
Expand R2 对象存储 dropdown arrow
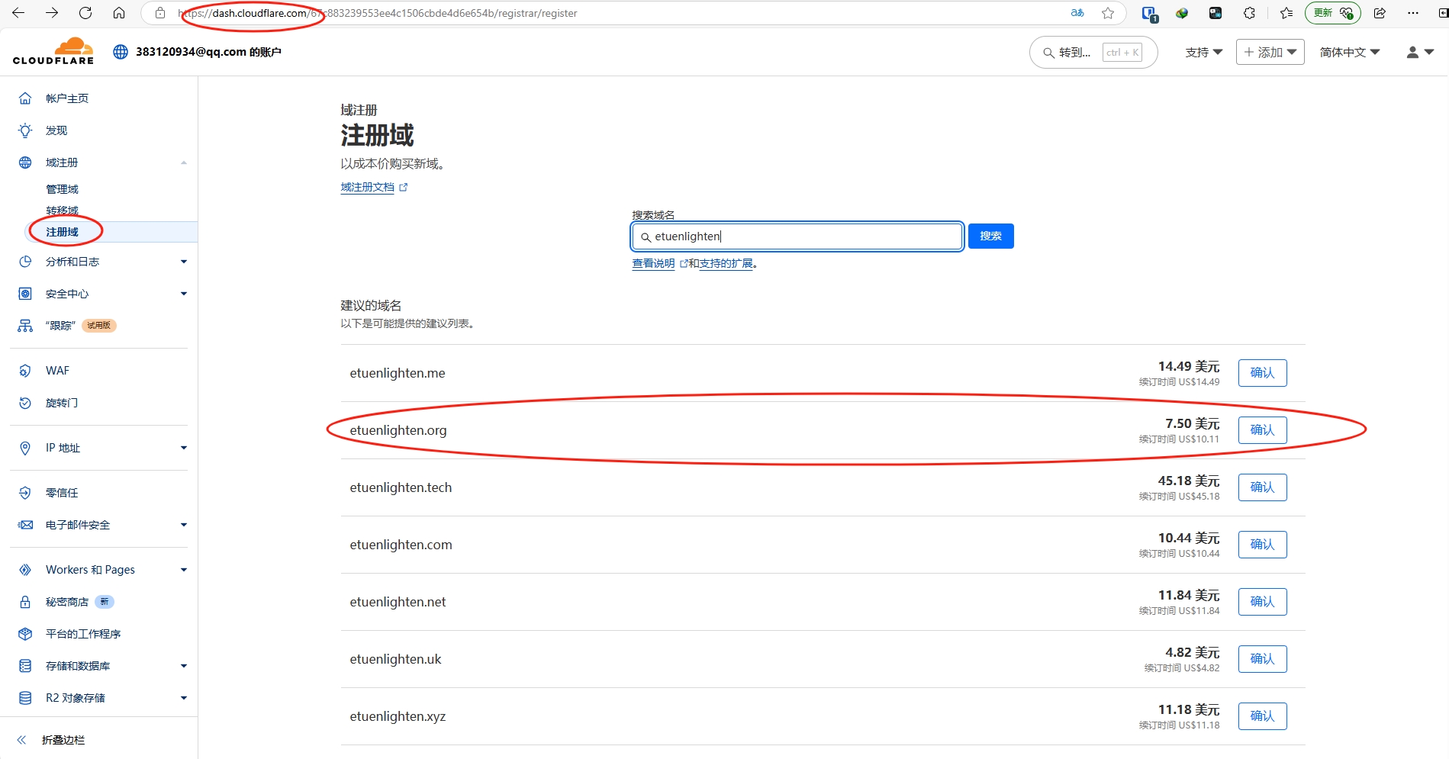tap(183, 698)
